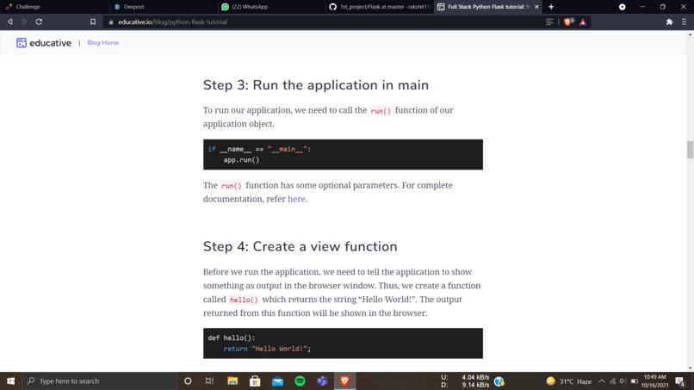Open reader mode icon in address bar
The height and width of the screenshot is (390, 694).
click(549, 22)
